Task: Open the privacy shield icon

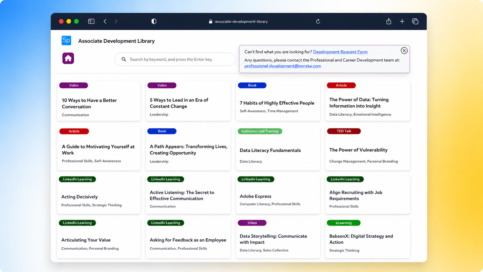Action: [x=154, y=21]
